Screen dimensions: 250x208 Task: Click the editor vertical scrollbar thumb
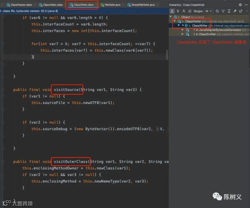[167, 55]
